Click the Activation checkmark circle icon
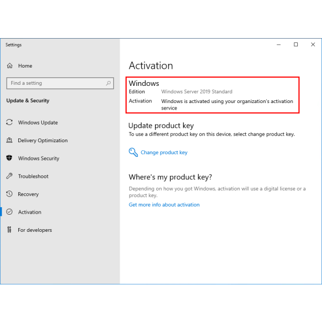 (10, 212)
